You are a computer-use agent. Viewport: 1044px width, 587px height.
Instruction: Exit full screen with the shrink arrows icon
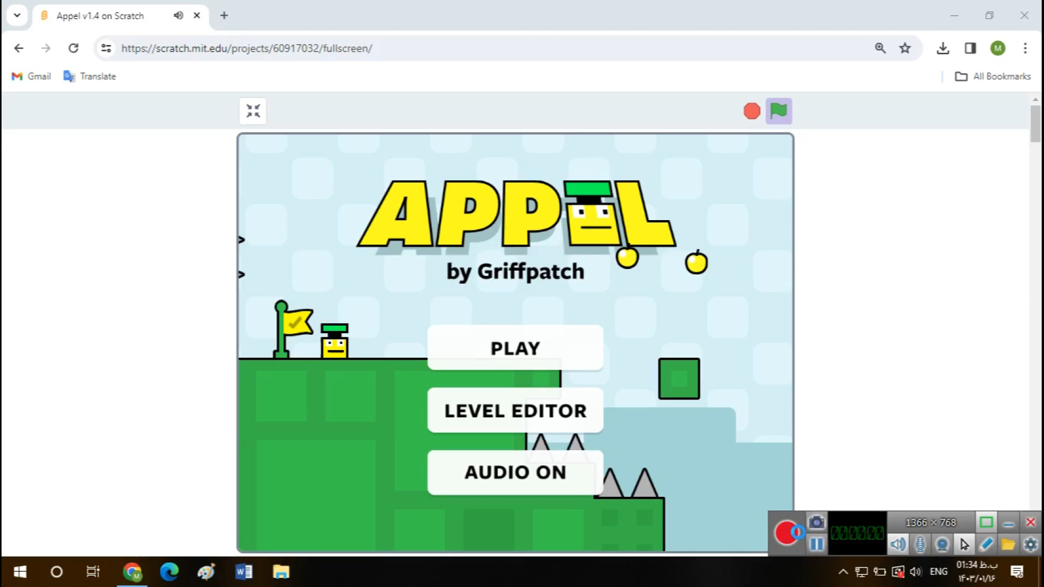pyautogui.click(x=253, y=111)
